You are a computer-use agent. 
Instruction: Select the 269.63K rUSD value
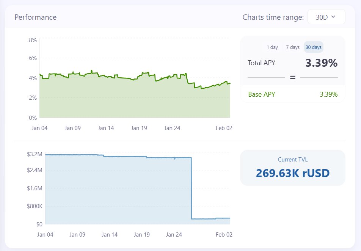(x=292, y=173)
